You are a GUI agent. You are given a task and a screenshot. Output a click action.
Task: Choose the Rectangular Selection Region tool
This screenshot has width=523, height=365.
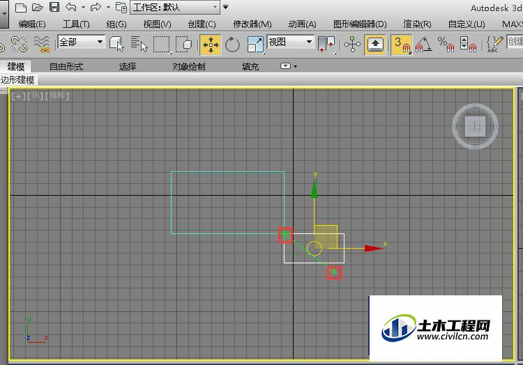(x=162, y=45)
